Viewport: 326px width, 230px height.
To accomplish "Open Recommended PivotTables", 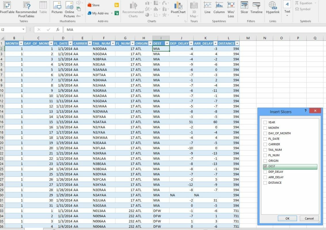I will pos(26,9).
